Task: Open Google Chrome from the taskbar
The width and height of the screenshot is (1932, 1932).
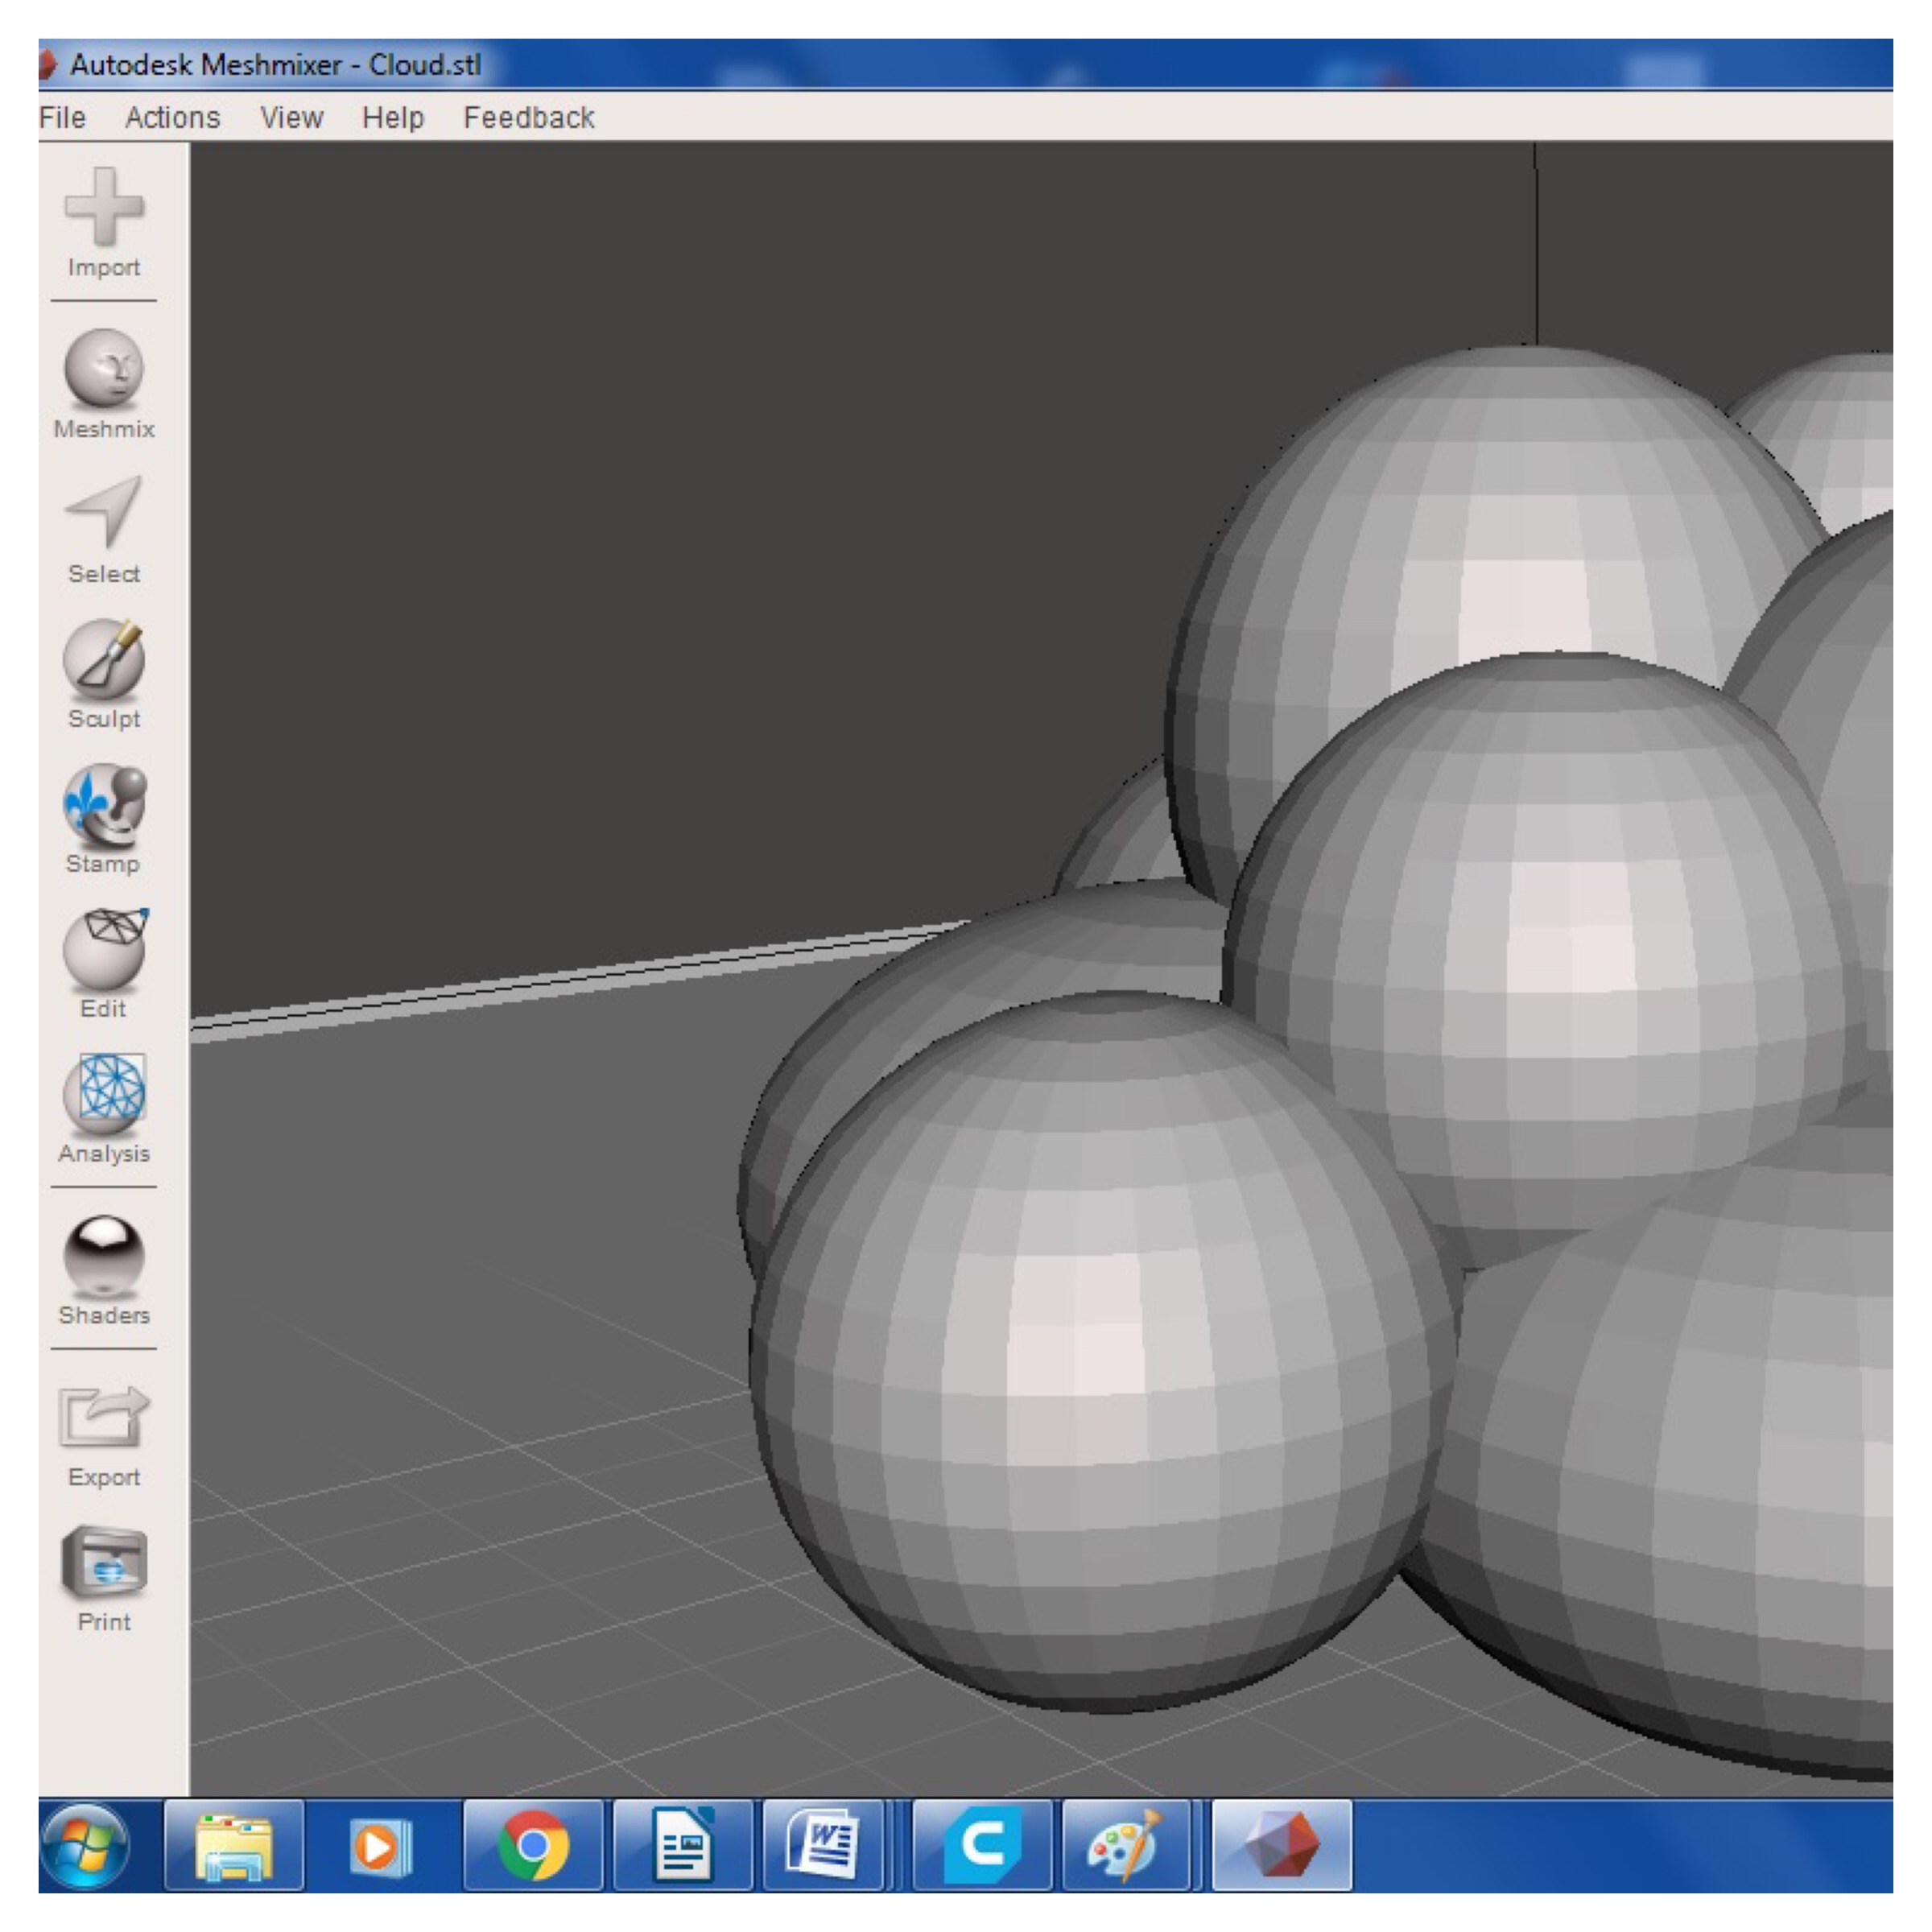Action: (532, 1846)
